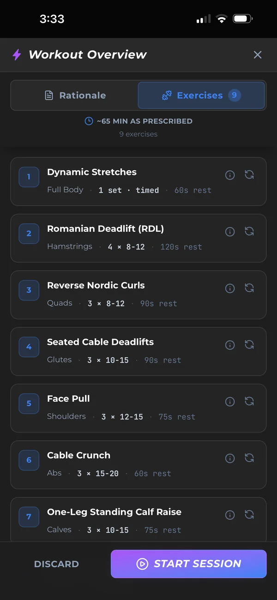Switch to the Rationale tab

[x=75, y=96]
